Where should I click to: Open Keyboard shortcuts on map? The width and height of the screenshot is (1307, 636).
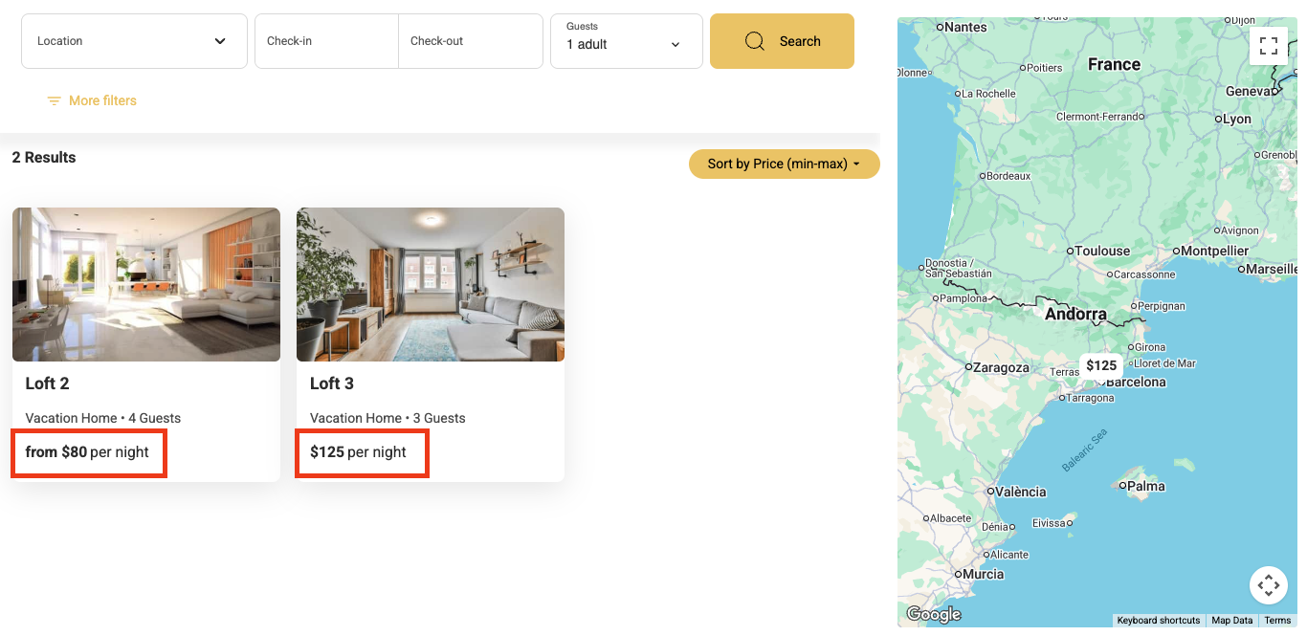tap(1158, 621)
